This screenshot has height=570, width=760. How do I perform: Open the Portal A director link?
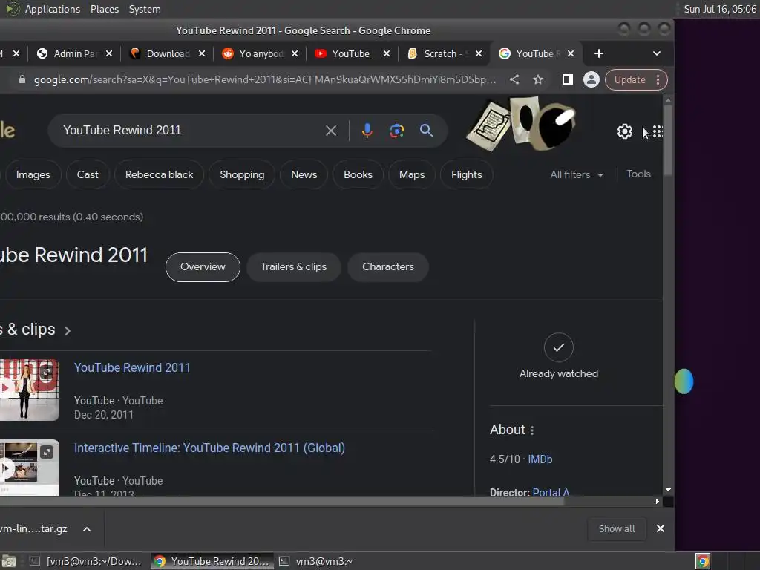click(x=551, y=492)
